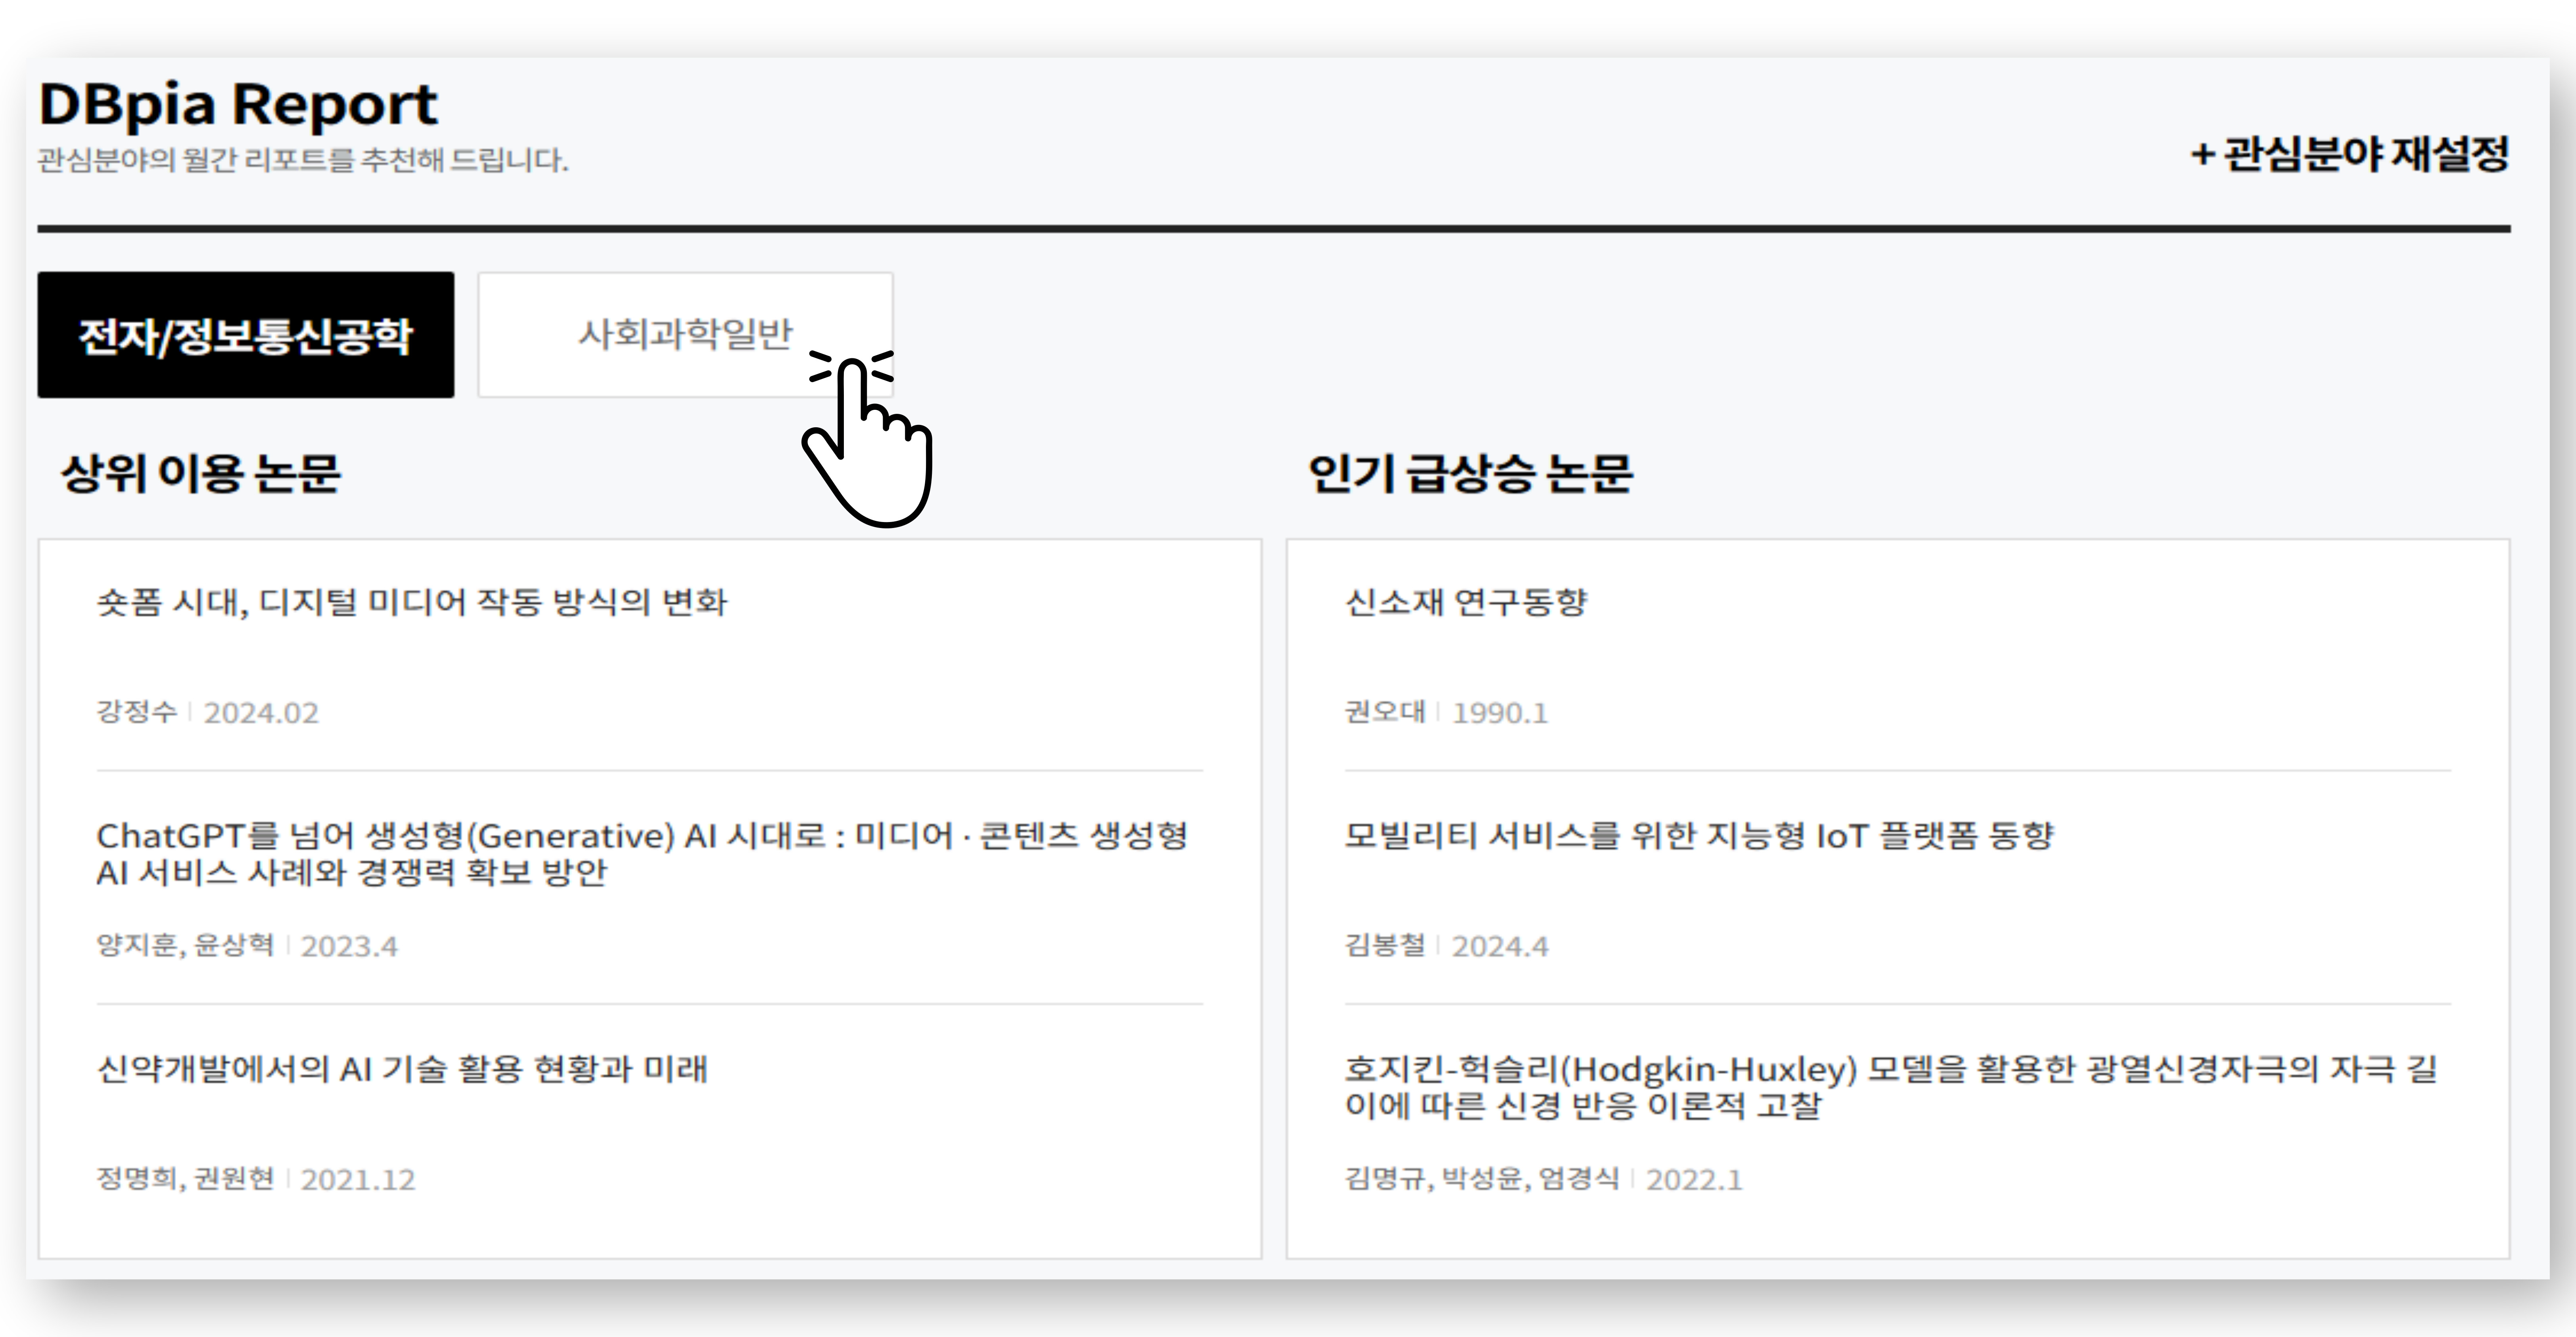The height and width of the screenshot is (1337, 2576).
Task: Open the 신소재 연구동향 paper
Action: 1466,602
